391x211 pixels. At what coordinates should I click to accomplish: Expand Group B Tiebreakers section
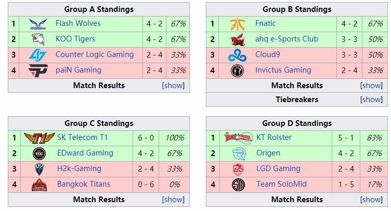click(x=371, y=100)
